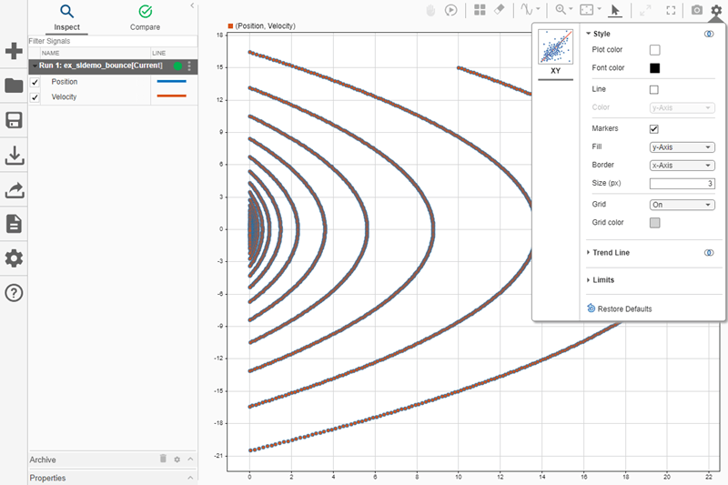Open the Help question mark icon
The image size is (728, 485).
pyautogui.click(x=14, y=292)
